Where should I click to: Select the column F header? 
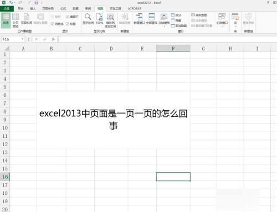[x=173, y=49]
